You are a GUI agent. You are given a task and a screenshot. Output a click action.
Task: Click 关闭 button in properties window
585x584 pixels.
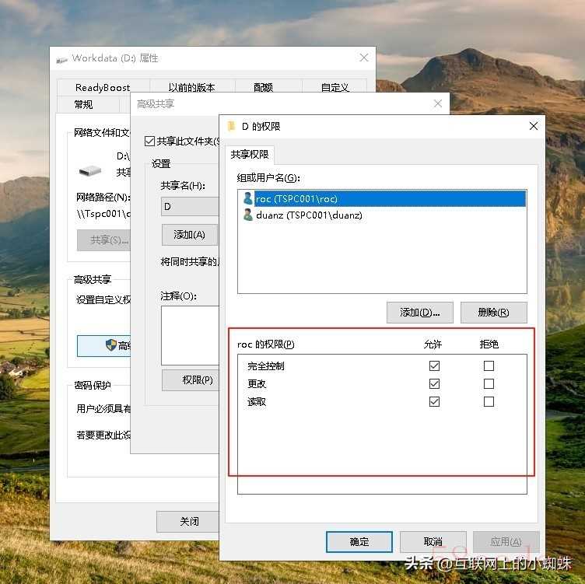(187, 521)
